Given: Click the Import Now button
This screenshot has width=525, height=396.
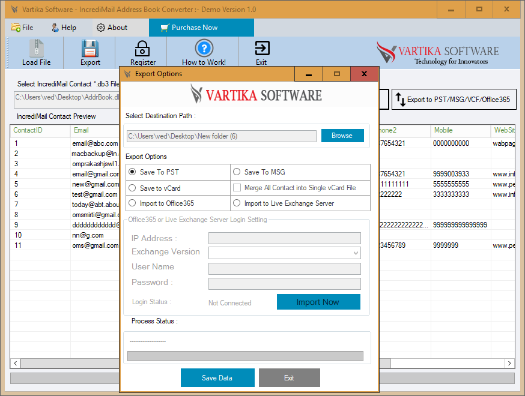Looking at the screenshot, I should pyautogui.click(x=318, y=302).
